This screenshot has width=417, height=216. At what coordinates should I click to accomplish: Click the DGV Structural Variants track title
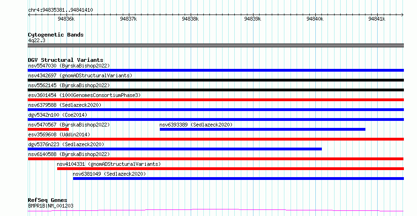[x=66, y=60]
